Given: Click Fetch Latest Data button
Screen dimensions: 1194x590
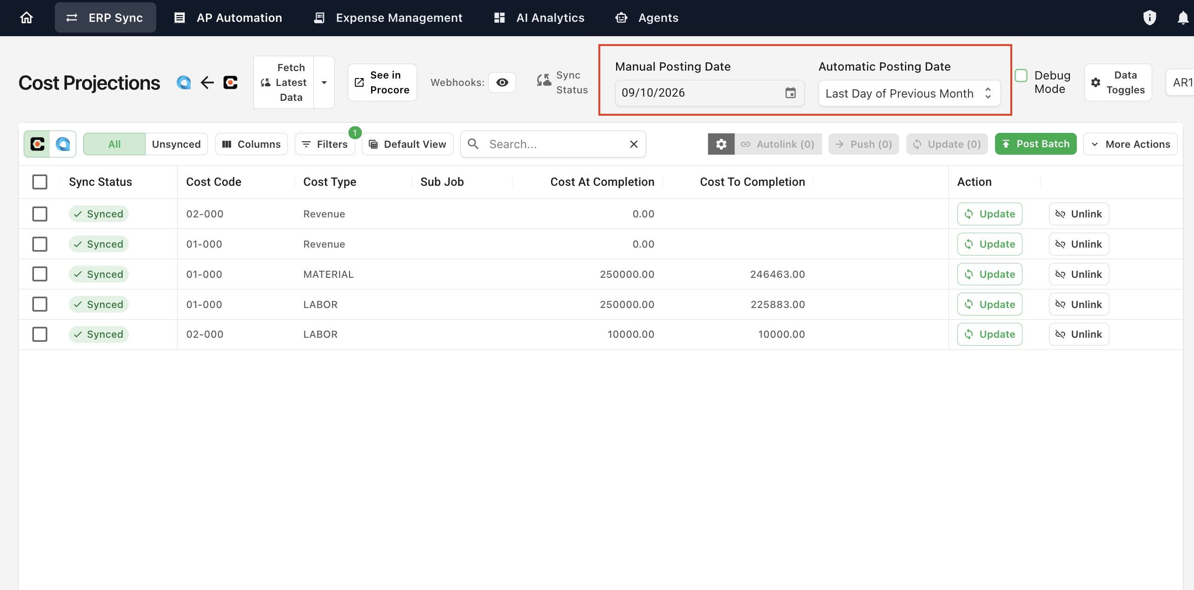Looking at the screenshot, I should click(284, 83).
